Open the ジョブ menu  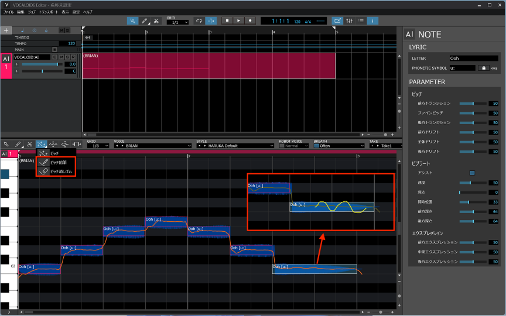32,12
